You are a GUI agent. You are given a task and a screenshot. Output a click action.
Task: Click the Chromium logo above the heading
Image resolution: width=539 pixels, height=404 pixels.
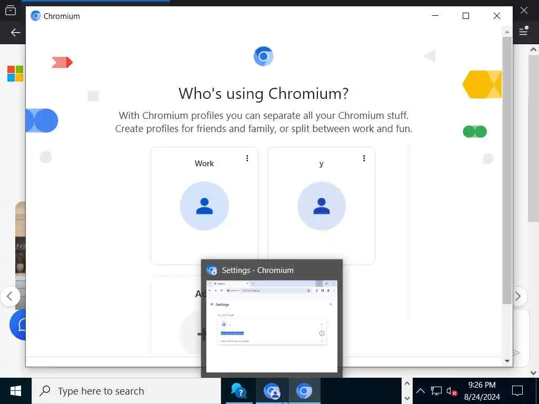(263, 56)
